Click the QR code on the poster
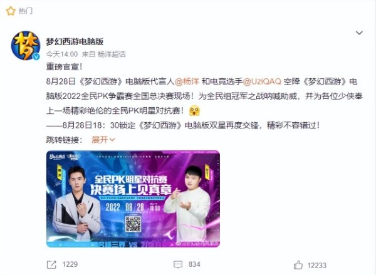The height and width of the screenshot is (275, 376). pos(133,224)
